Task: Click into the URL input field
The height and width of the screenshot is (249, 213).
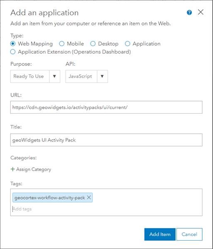Action: [x=106, y=107]
